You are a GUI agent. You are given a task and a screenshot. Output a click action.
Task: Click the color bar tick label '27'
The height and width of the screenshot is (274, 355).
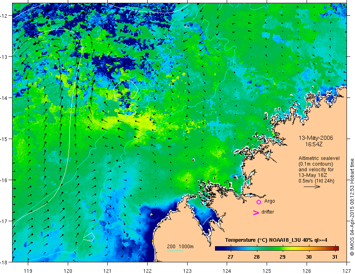pos(230,257)
